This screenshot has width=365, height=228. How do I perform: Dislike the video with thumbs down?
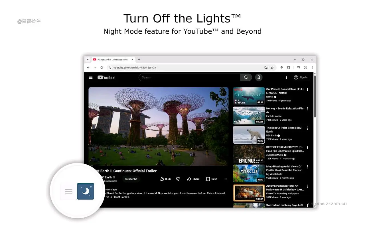(178, 179)
